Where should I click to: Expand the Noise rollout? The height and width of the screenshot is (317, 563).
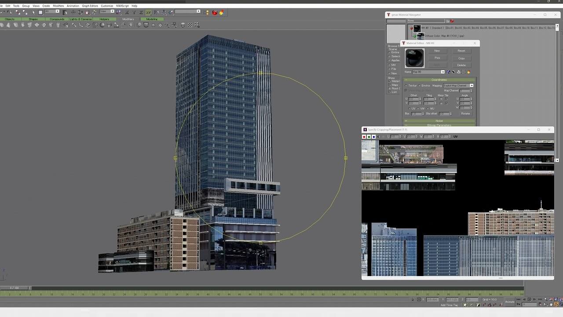tap(439, 121)
